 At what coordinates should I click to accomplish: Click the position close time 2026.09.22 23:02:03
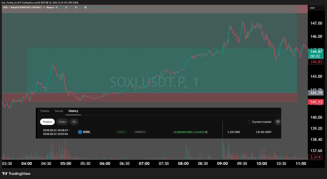coord(55,134)
